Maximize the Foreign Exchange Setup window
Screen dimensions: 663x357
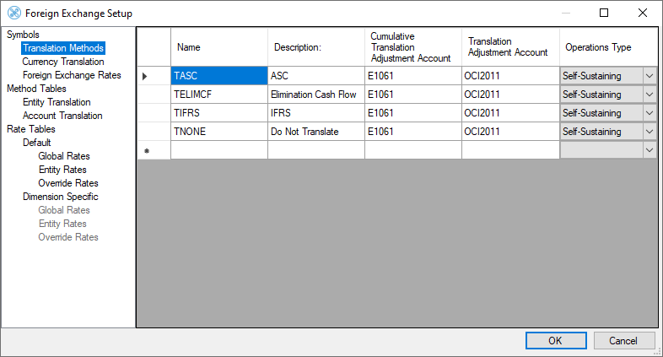[x=604, y=14]
